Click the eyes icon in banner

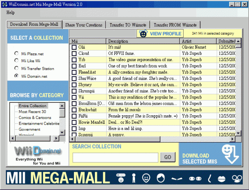click(x=195, y=179)
